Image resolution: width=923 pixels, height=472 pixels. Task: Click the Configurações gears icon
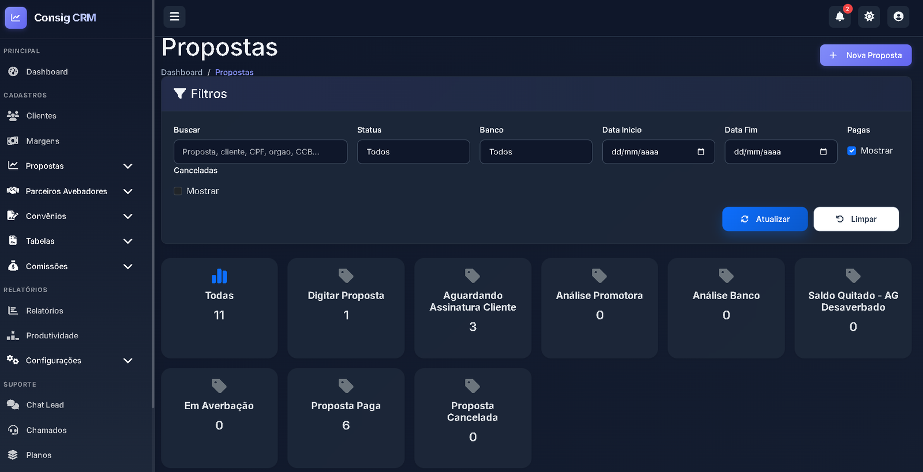pyautogui.click(x=13, y=360)
